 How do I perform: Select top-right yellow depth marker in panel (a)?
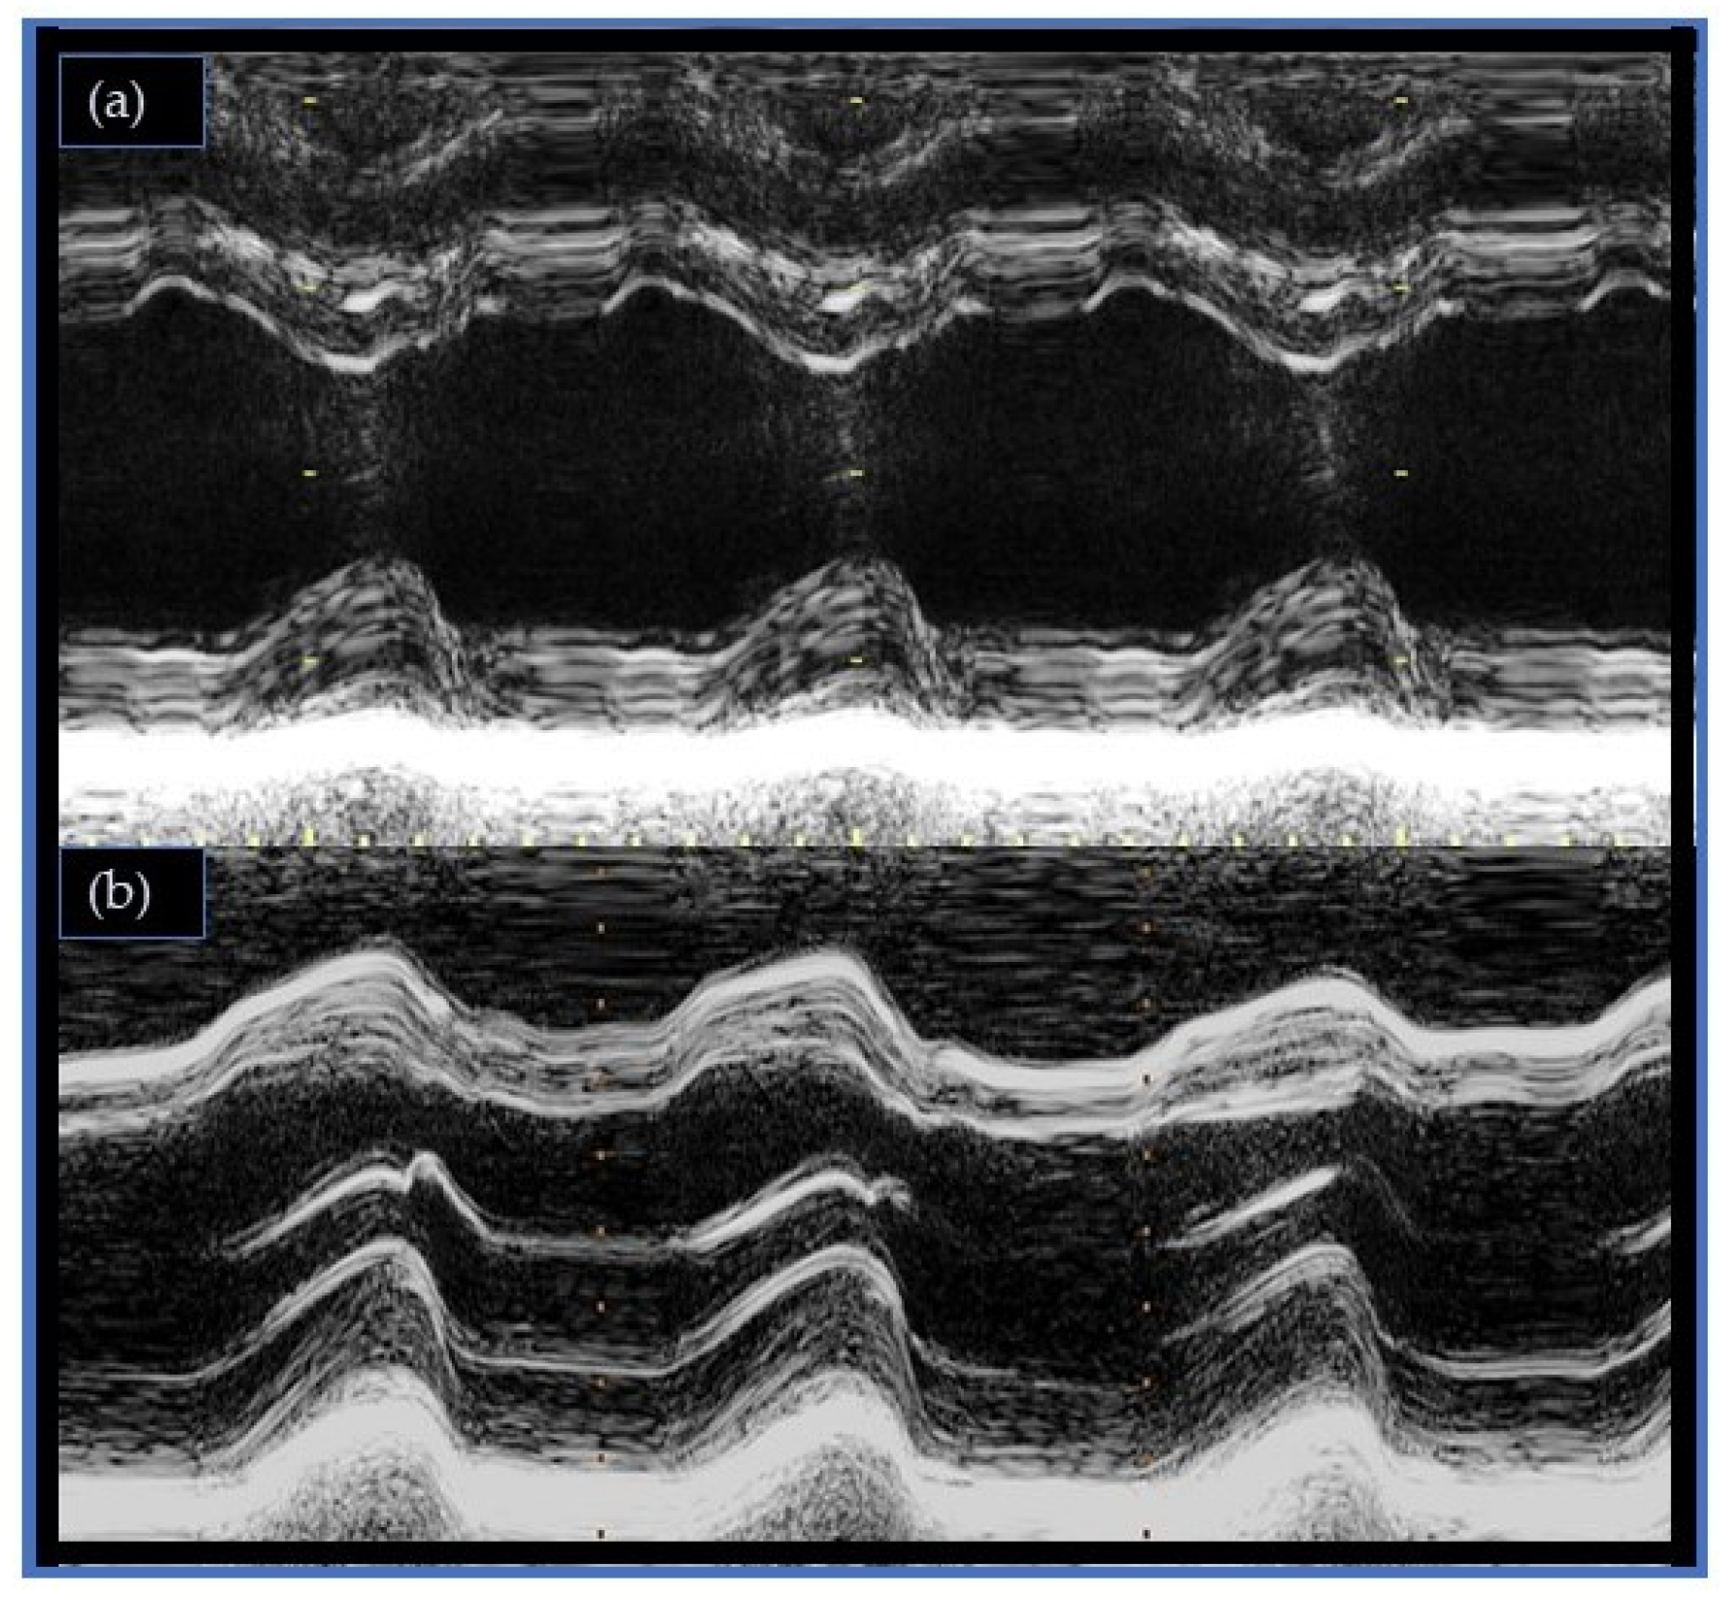click(1400, 101)
